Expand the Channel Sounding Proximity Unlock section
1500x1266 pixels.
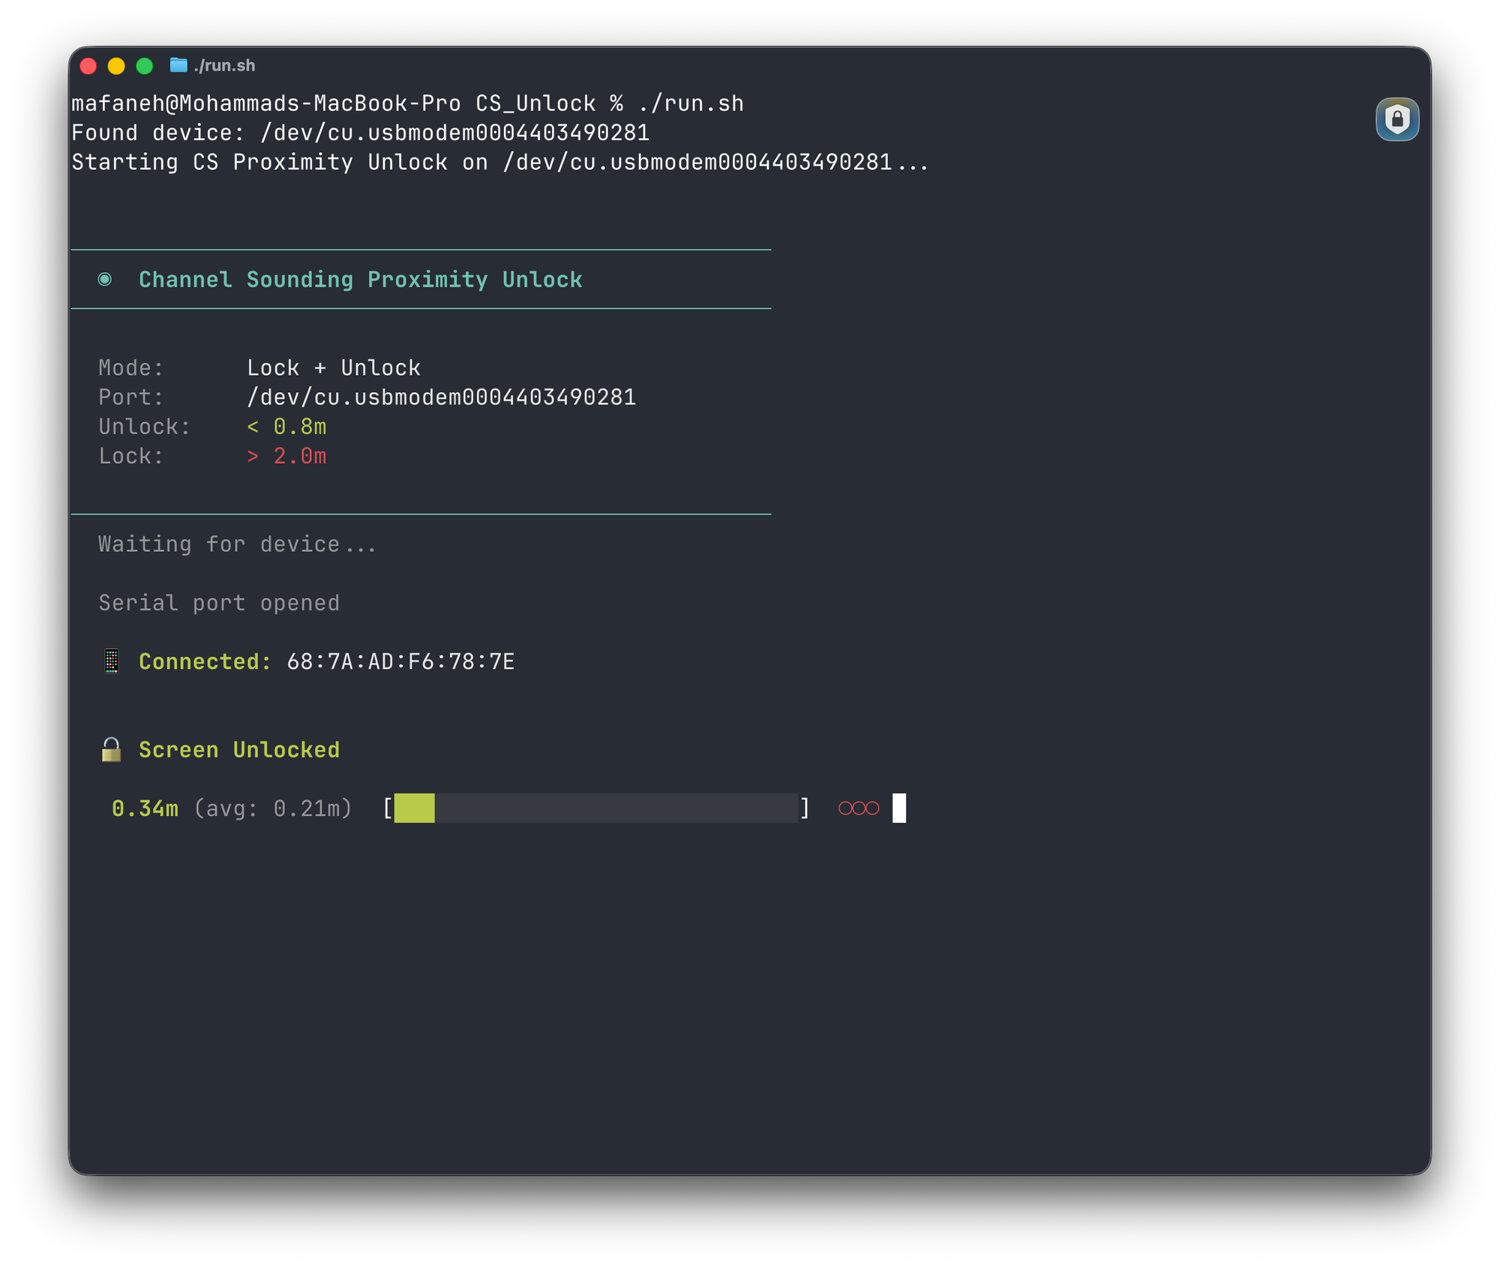click(360, 279)
